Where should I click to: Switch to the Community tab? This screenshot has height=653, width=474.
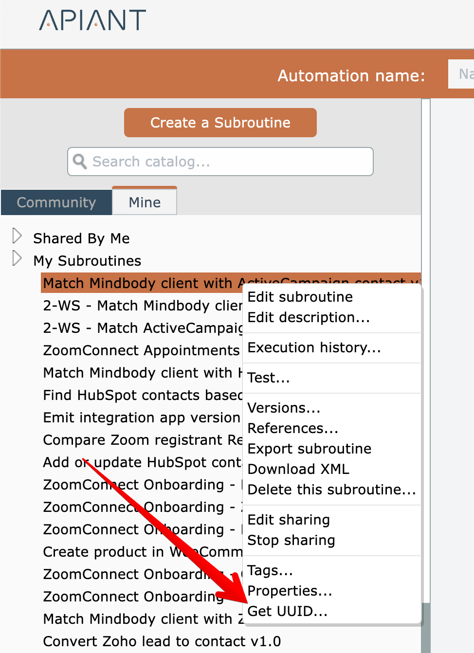(x=56, y=202)
